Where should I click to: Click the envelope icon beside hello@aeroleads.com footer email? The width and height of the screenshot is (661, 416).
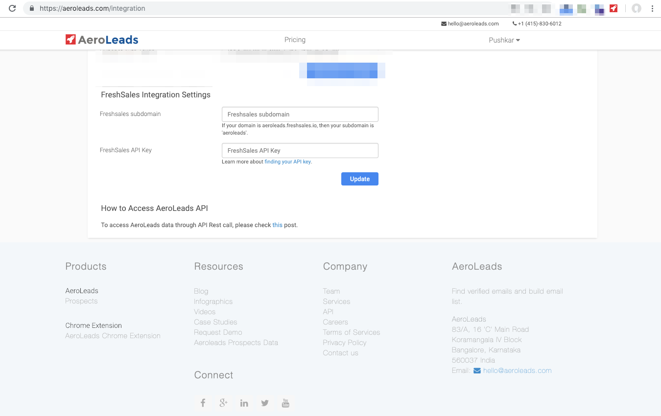tap(476, 370)
